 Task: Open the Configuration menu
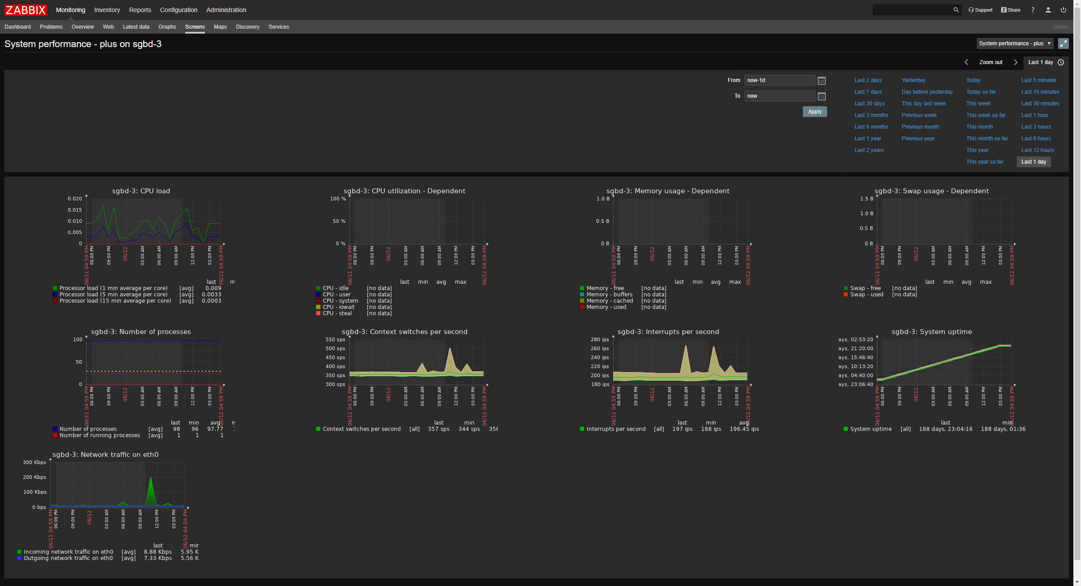(179, 10)
